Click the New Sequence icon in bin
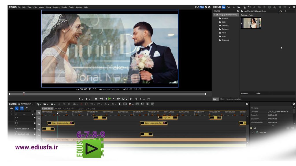296x166 pixels. coord(249,7)
